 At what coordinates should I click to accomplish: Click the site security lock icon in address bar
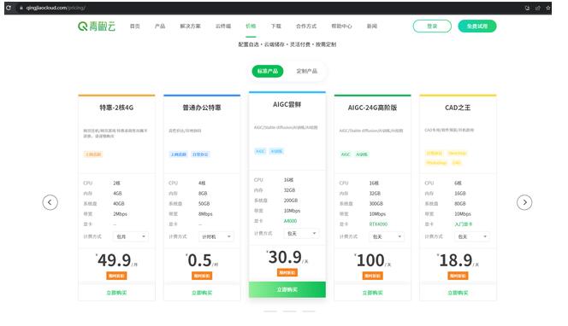click(x=21, y=8)
